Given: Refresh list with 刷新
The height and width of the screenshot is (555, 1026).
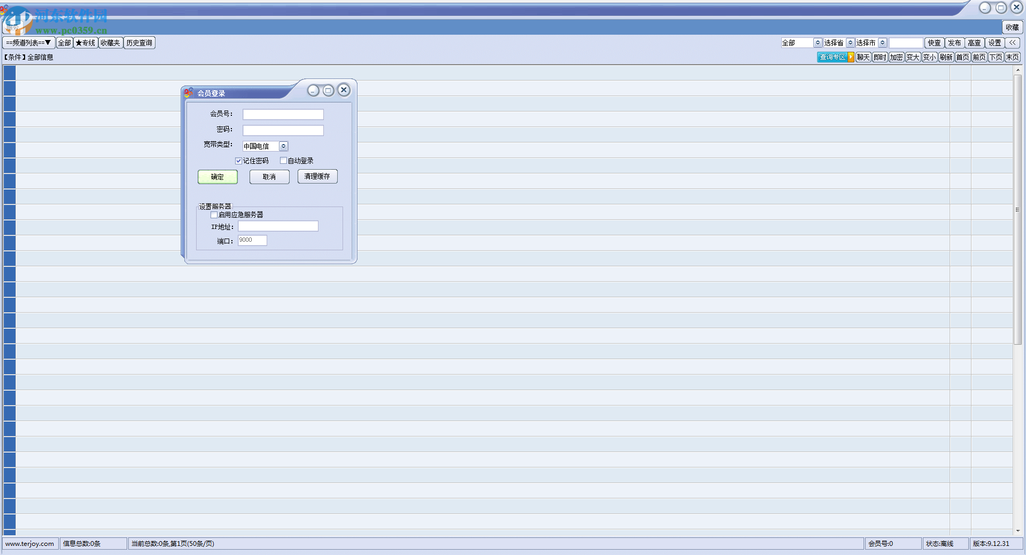Looking at the screenshot, I should click(x=946, y=57).
